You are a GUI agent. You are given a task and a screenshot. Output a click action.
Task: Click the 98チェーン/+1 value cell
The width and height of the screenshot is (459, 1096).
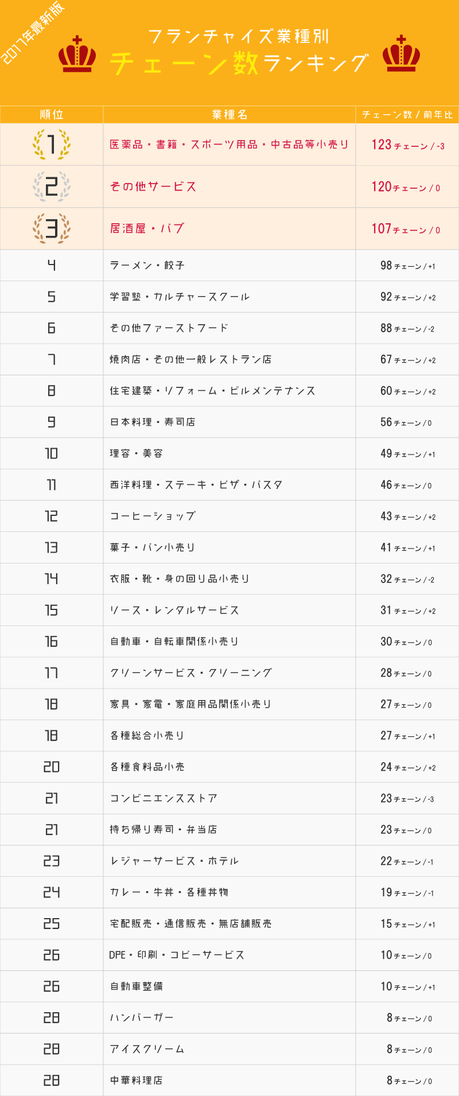407,265
